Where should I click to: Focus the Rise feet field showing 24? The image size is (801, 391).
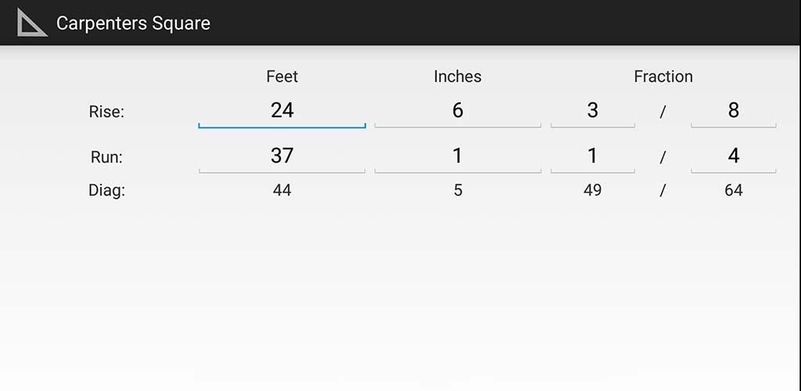(x=282, y=111)
